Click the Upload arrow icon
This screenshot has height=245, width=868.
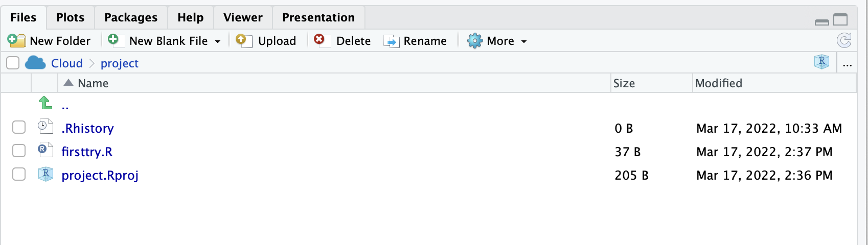244,41
